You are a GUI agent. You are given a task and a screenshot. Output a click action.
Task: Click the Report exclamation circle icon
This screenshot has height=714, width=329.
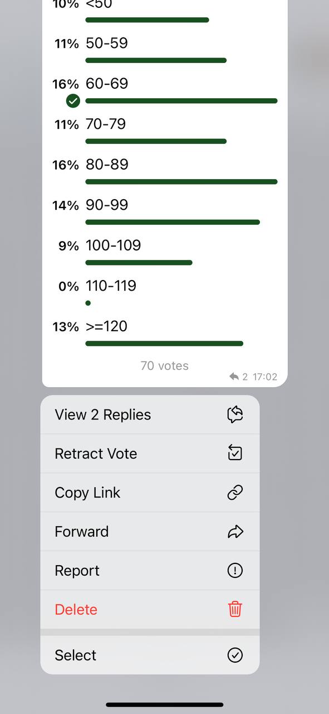(x=235, y=571)
